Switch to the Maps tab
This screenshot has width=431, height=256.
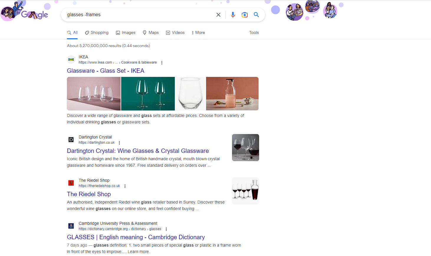(151, 33)
